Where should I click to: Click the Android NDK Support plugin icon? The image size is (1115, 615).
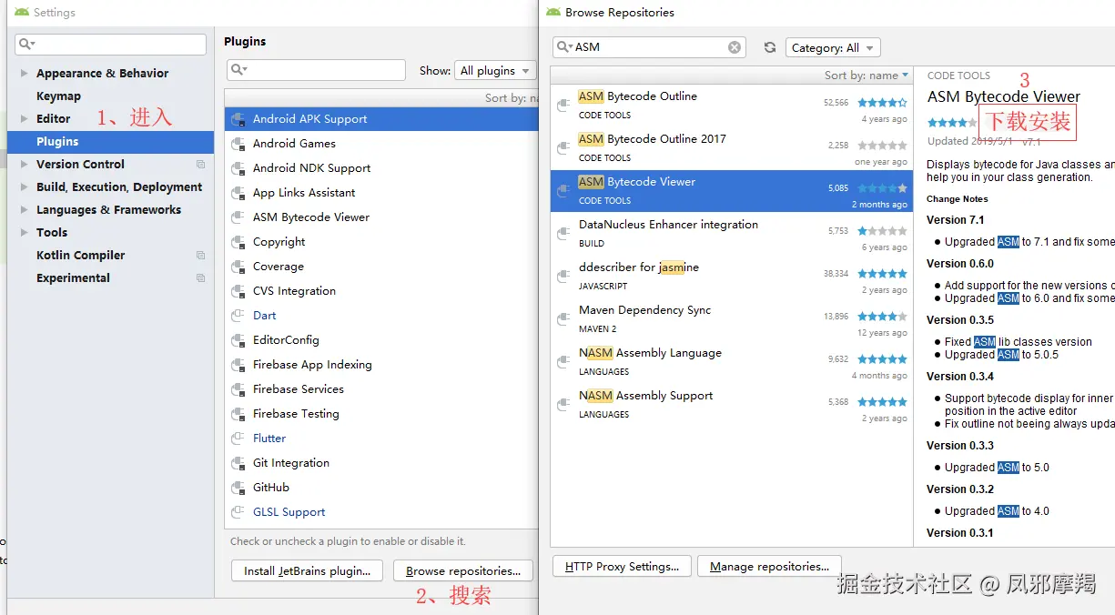[238, 168]
